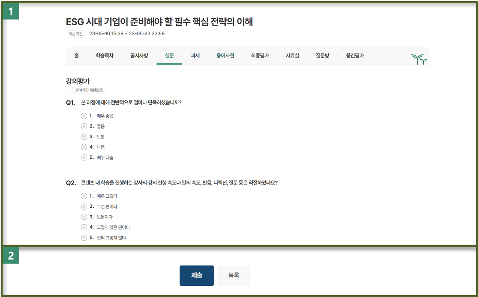Select '나쁨' radio for Q1
Image resolution: width=478 pixels, height=297 pixels.
(84, 147)
